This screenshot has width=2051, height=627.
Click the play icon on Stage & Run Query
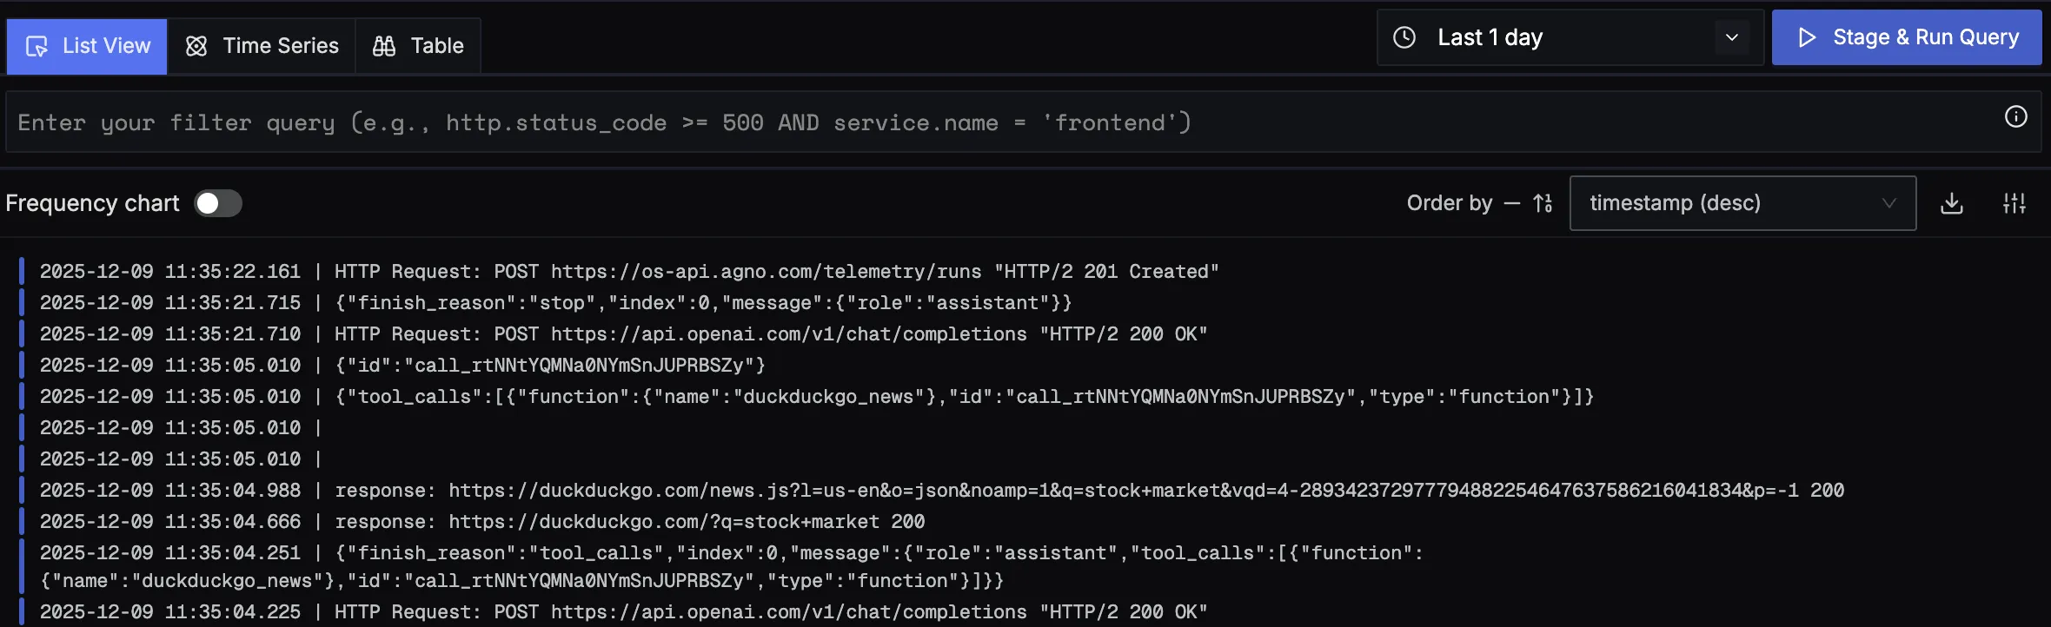click(x=1808, y=37)
